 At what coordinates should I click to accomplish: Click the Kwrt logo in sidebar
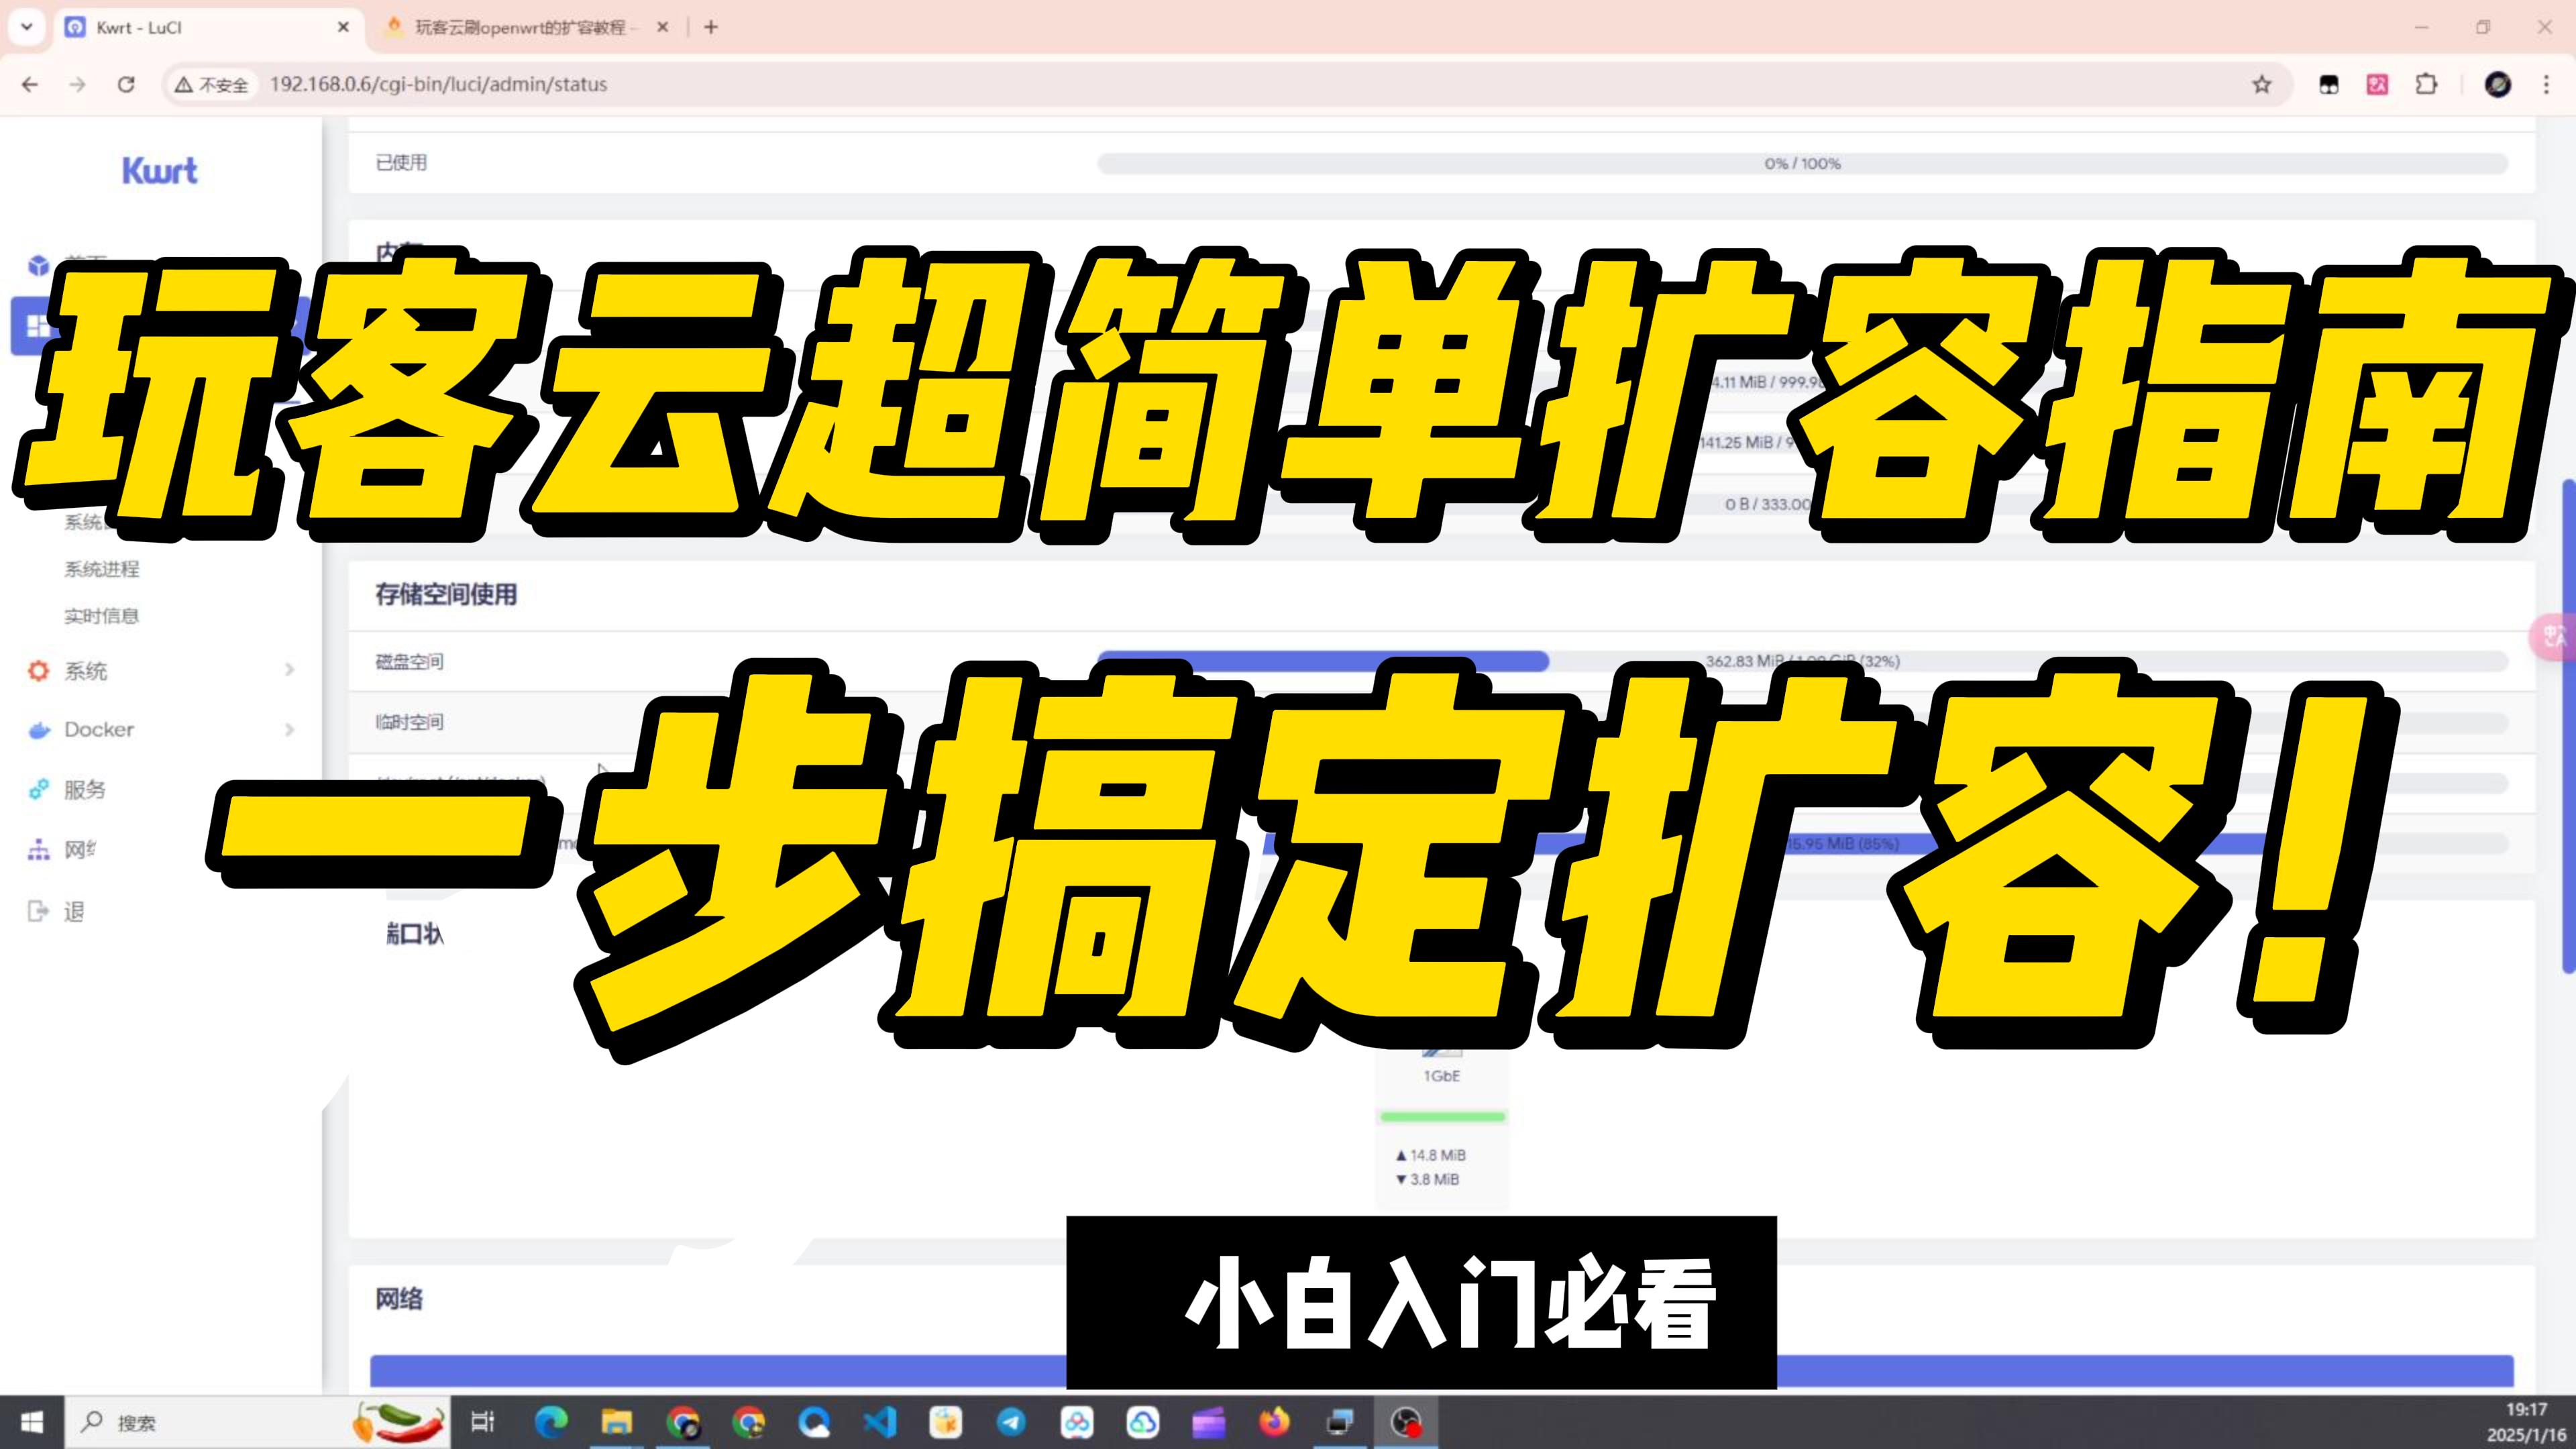click(x=160, y=171)
